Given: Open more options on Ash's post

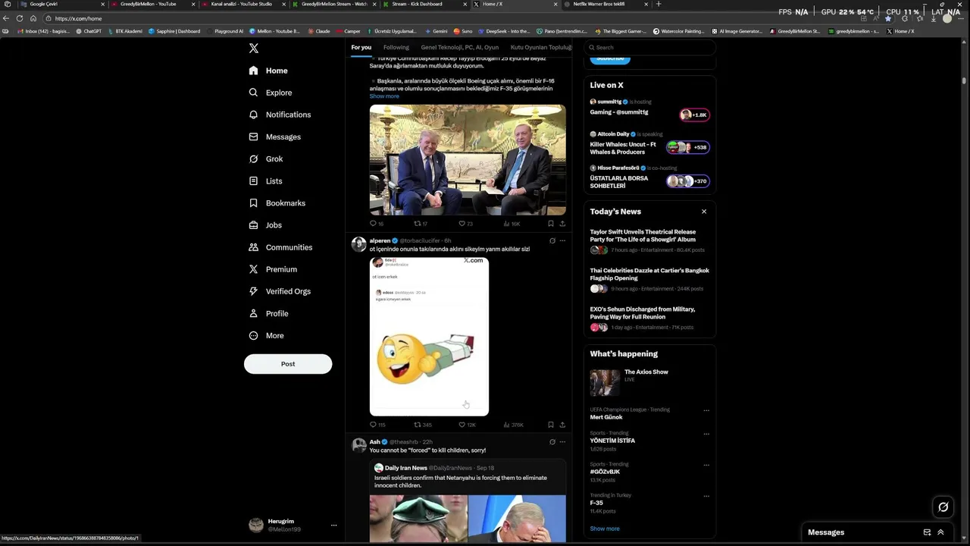Looking at the screenshot, I should point(562,441).
